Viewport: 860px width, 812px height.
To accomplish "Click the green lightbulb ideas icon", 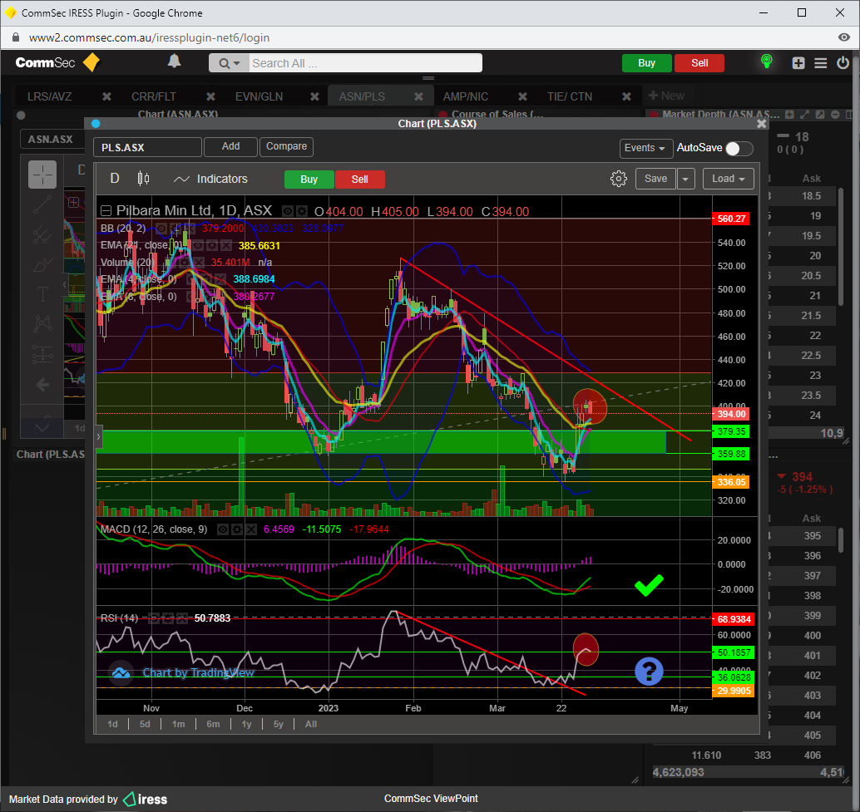I will pos(767,62).
